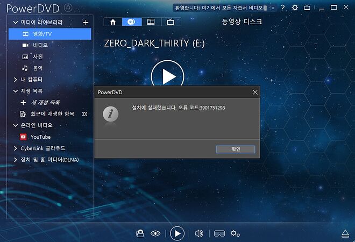The height and width of the screenshot is (242, 355).
Task: Open the 사진 library item
Action: (x=38, y=56)
